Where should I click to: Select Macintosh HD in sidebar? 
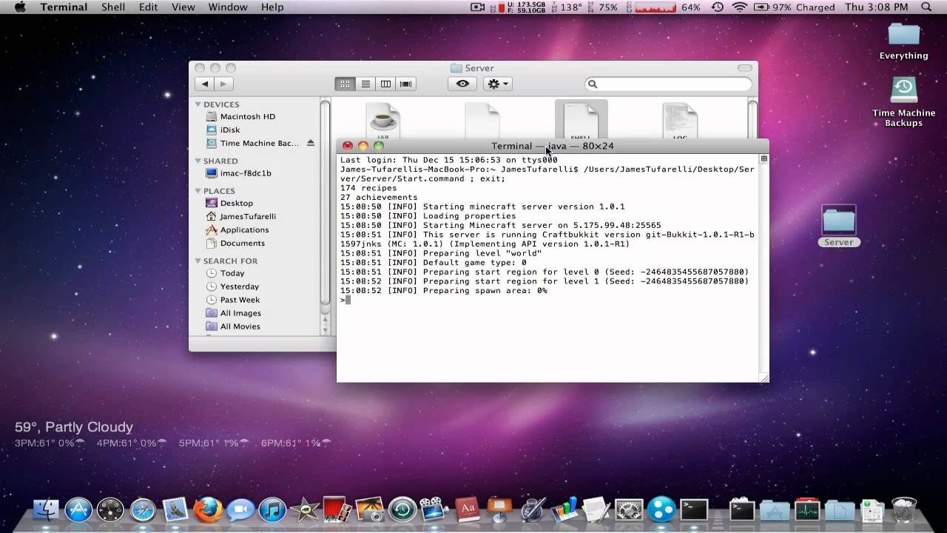[247, 117]
